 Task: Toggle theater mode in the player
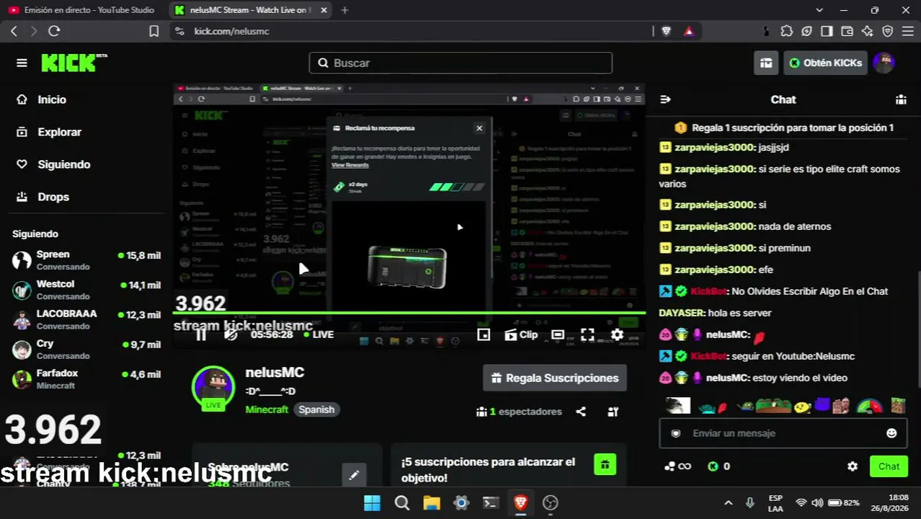(558, 334)
